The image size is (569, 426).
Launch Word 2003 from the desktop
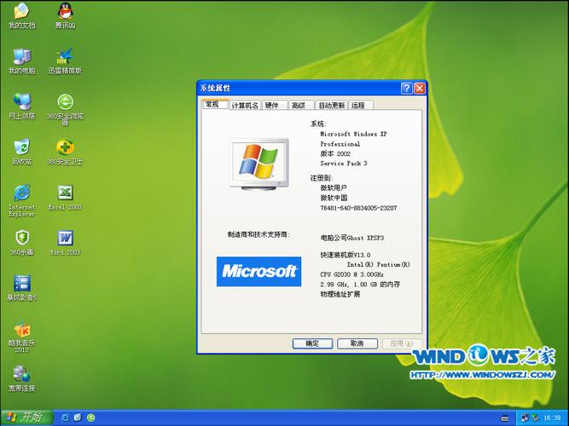pyautogui.click(x=65, y=239)
